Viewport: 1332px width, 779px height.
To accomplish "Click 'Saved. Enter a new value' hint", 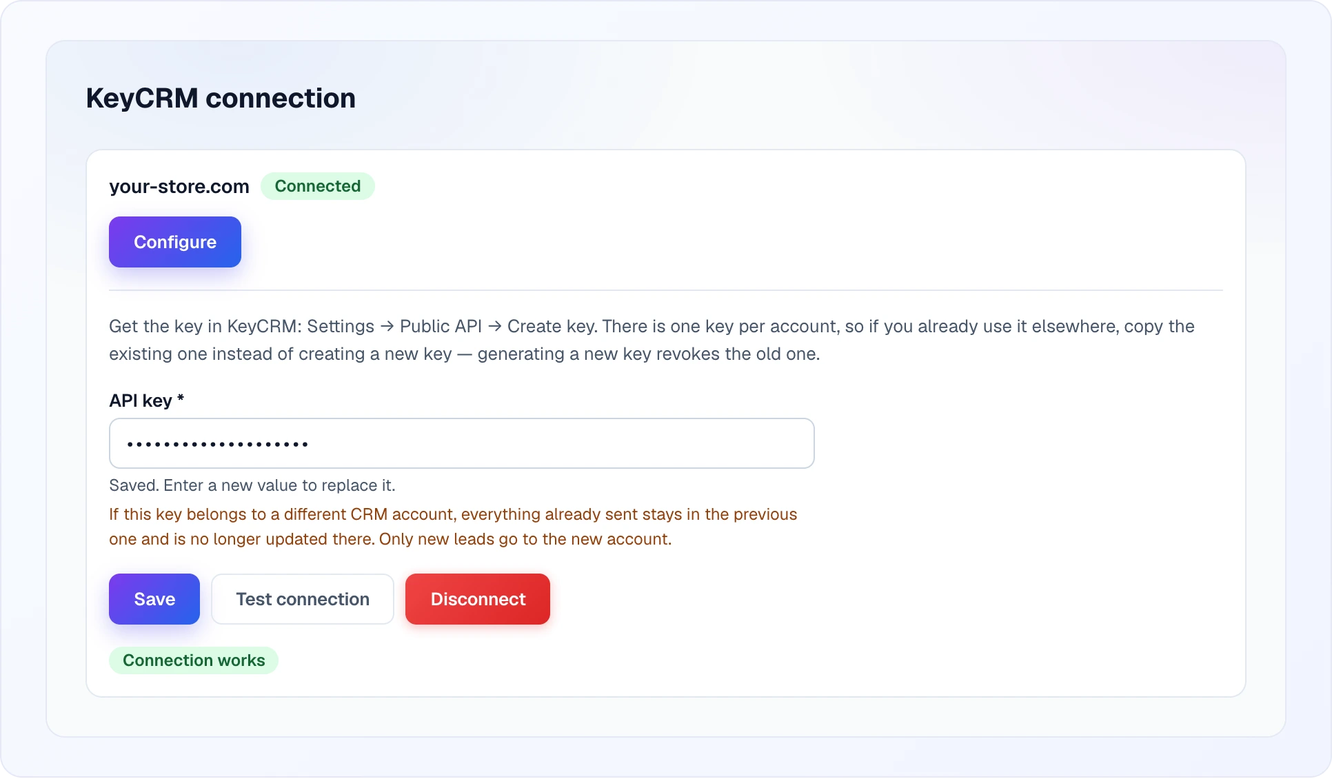I will pyautogui.click(x=252, y=485).
